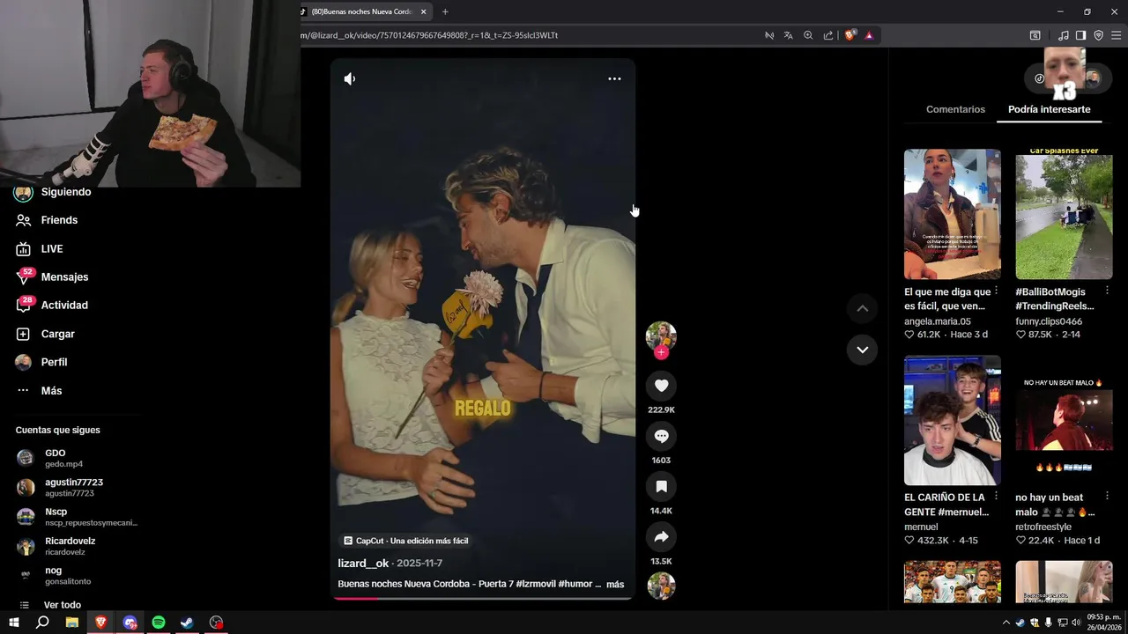Open the Brave Shields lion icon
The height and width of the screenshot is (634, 1128).
(850, 35)
